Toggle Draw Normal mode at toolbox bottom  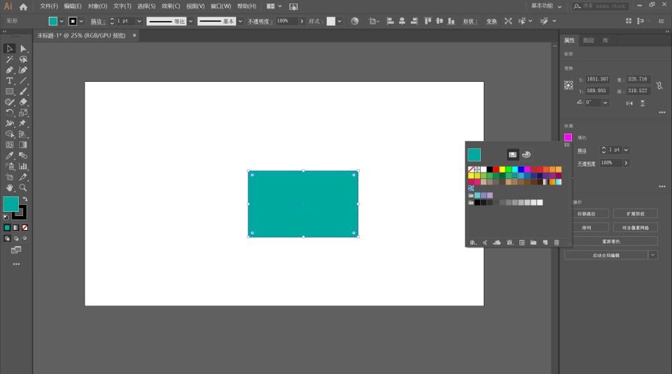pyautogui.click(x=7, y=238)
